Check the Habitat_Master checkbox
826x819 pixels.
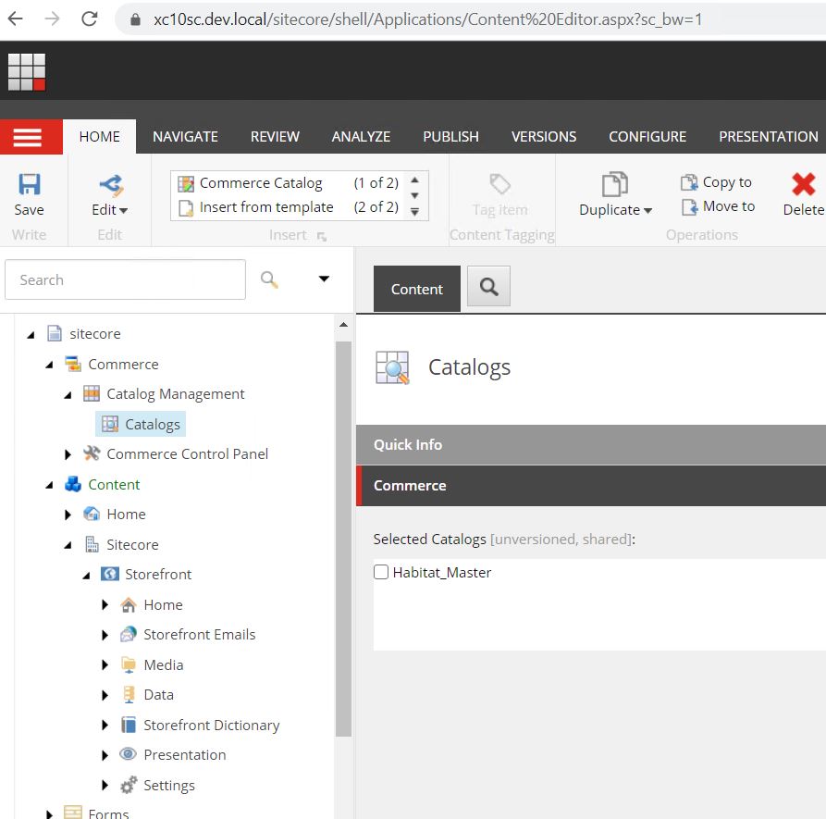(x=381, y=573)
